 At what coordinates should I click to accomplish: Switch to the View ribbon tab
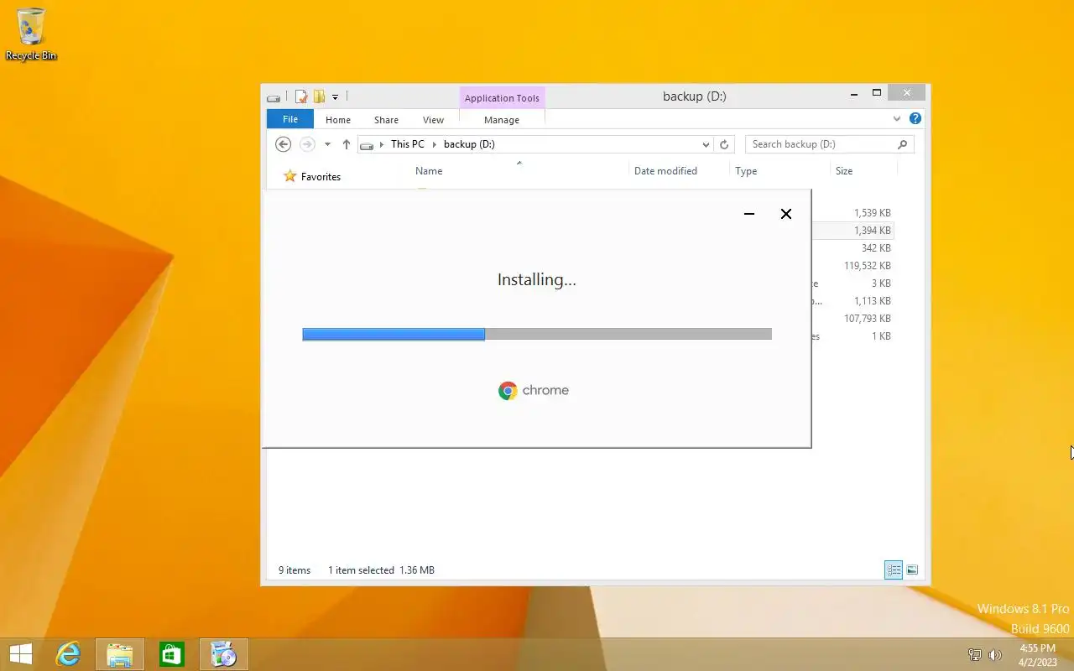433,120
